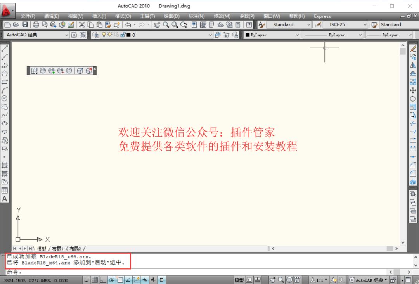419x284 pixels.
Task: Create a new drawing with New icon
Action: pyautogui.click(x=7, y=24)
